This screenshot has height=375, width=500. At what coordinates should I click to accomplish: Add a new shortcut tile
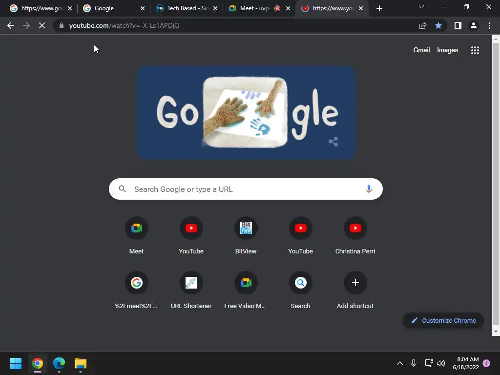pos(355,290)
